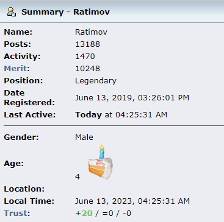Click the 'Name:' label
The image size is (224, 222).
[18, 32]
